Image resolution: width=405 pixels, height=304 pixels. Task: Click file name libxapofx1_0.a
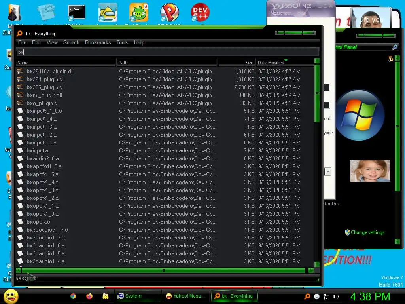41,214
